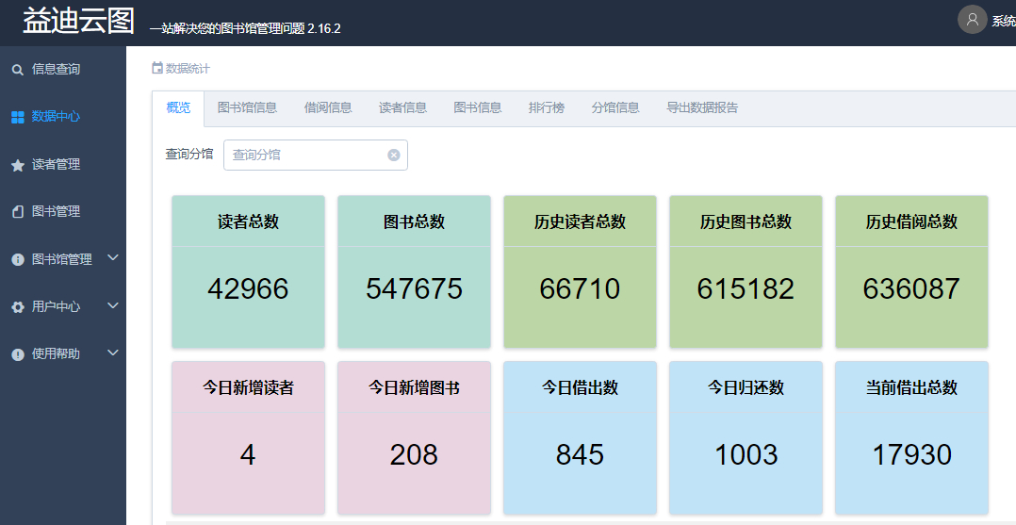Expand the 图书馆管理 submenu chevron
1016x525 pixels.
pyautogui.click(x=113, y=258)
